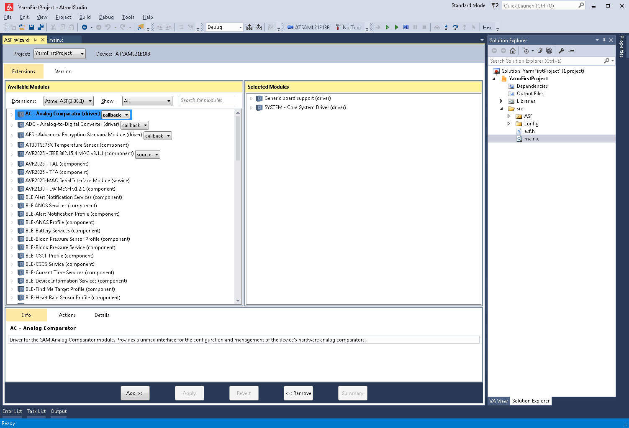Image resolution: width=629 pixels, height=428 pixels.
Task: Start Debugging solid green arrow
Action: pos(396,27)
